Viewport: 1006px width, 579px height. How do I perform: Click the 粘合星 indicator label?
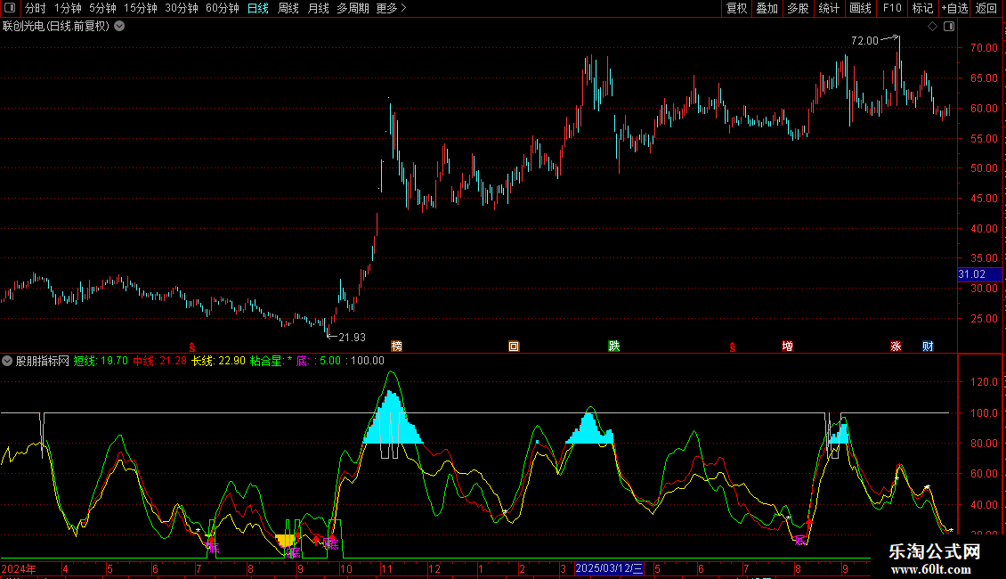point(266,361)
